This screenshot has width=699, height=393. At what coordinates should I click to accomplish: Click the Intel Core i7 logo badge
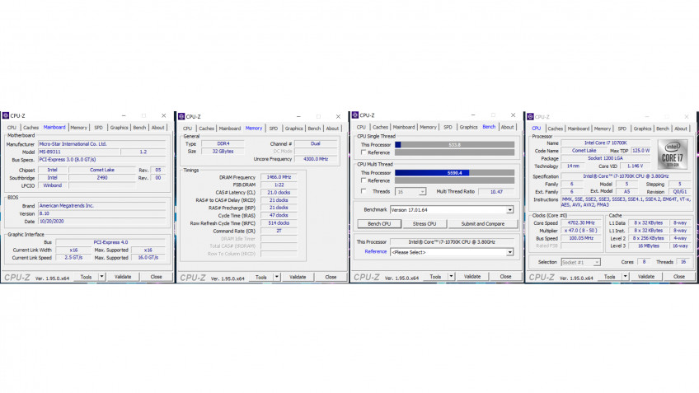coord(673,154)
